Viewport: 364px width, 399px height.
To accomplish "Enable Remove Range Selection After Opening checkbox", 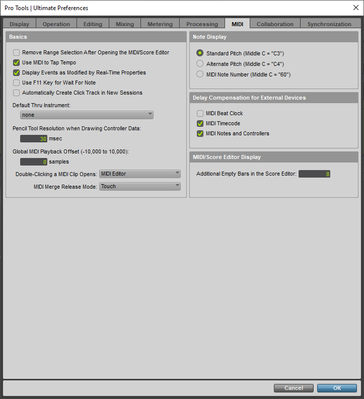I will [x=16, y=52].
